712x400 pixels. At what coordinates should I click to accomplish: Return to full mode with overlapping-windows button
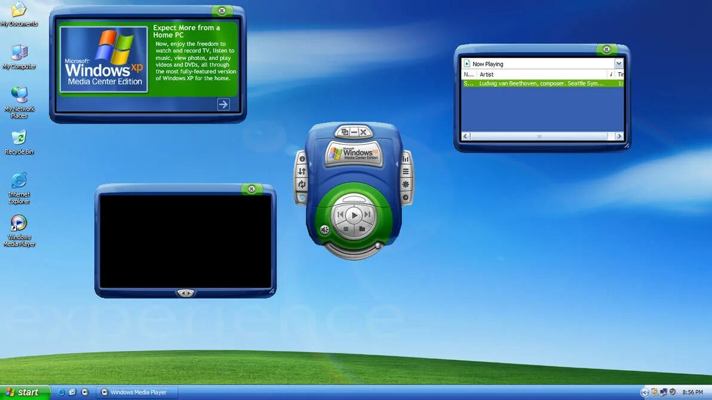click(x=345, y=132)
